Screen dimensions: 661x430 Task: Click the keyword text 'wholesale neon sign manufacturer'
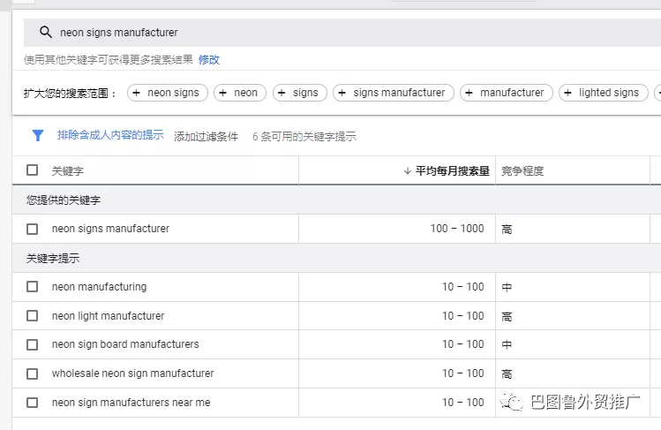132,373
